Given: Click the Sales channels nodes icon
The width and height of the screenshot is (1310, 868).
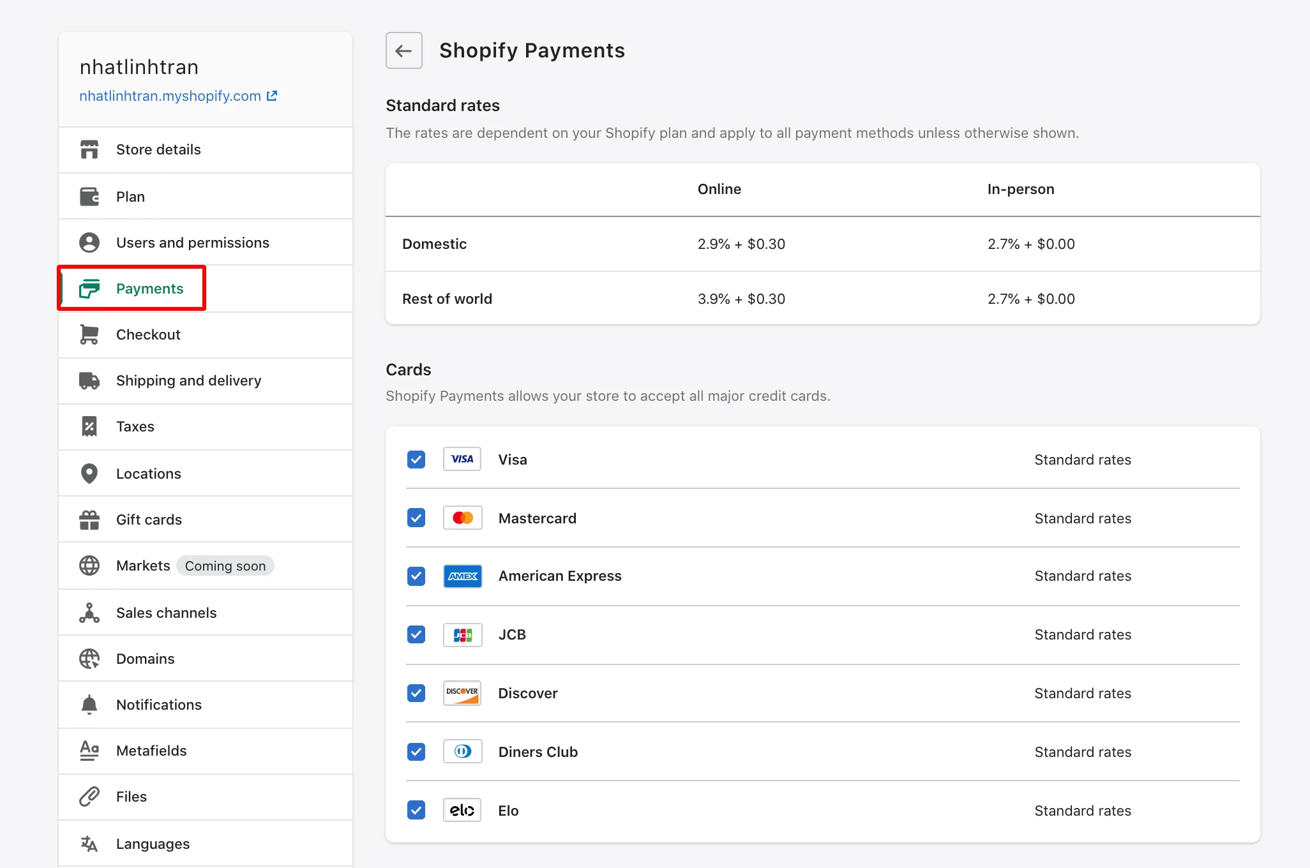Looking at the screenshot, I should (89, 613).
